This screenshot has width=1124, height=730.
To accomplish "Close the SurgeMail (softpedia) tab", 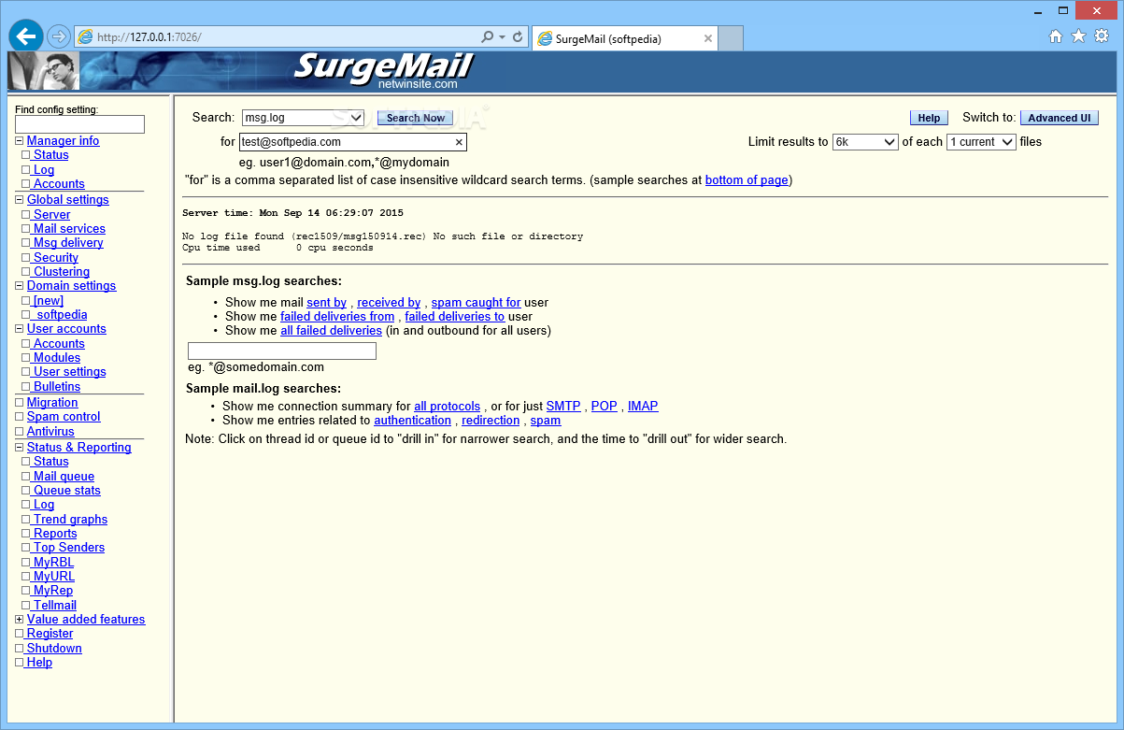I will [x=708, y=38].
